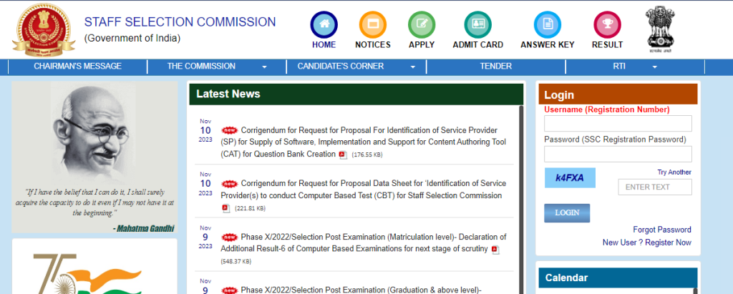Open the ANSWER KEY icon

point(548,25)
